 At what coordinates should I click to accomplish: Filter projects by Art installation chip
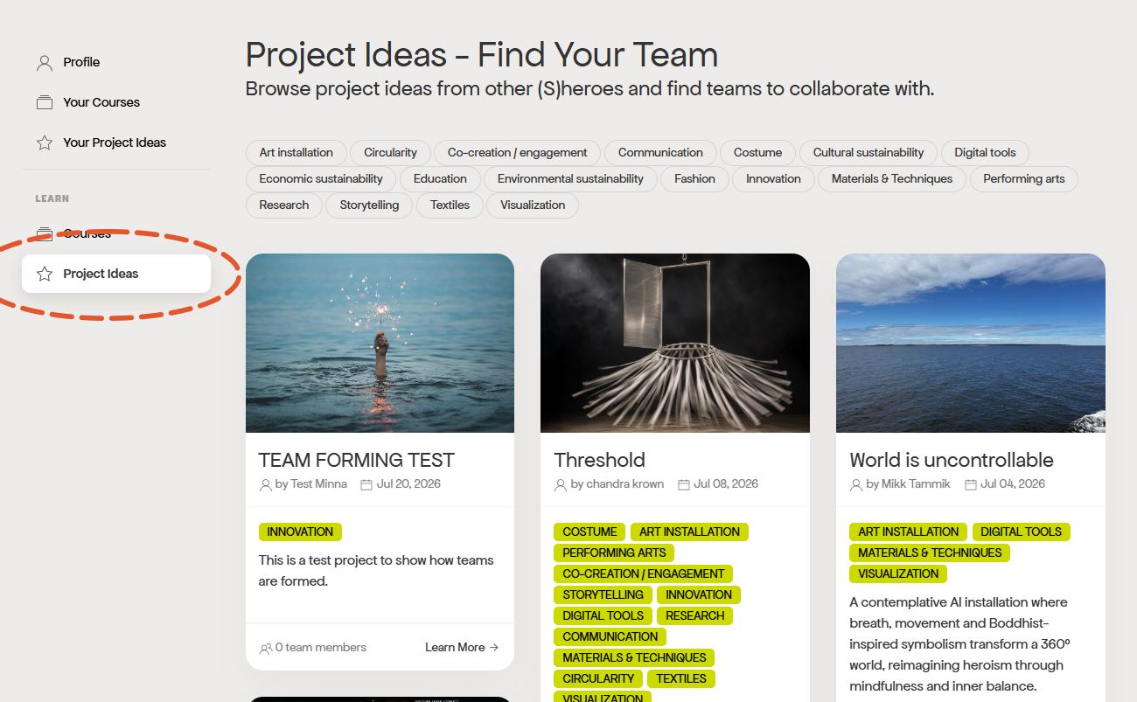(296, 152)
